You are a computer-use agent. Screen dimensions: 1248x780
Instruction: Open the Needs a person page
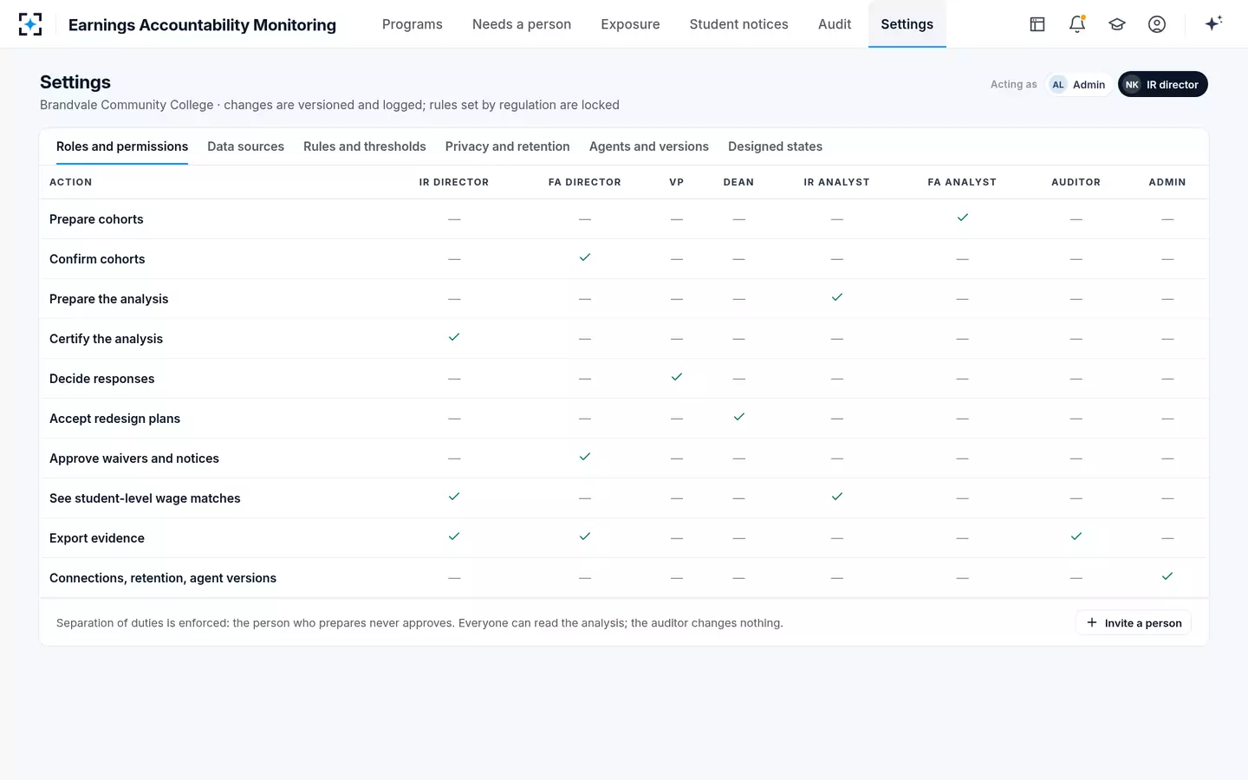click(522, 24)
